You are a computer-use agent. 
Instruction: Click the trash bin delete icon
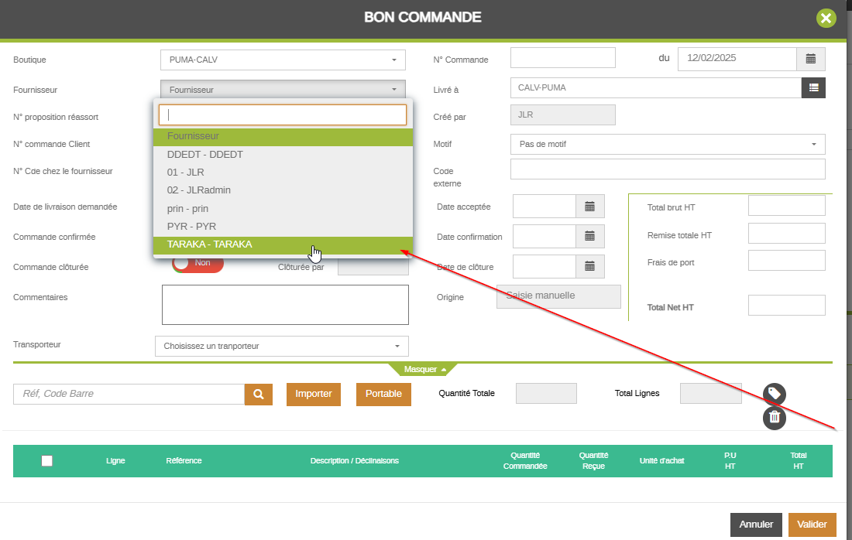click(x=774, y=418)
